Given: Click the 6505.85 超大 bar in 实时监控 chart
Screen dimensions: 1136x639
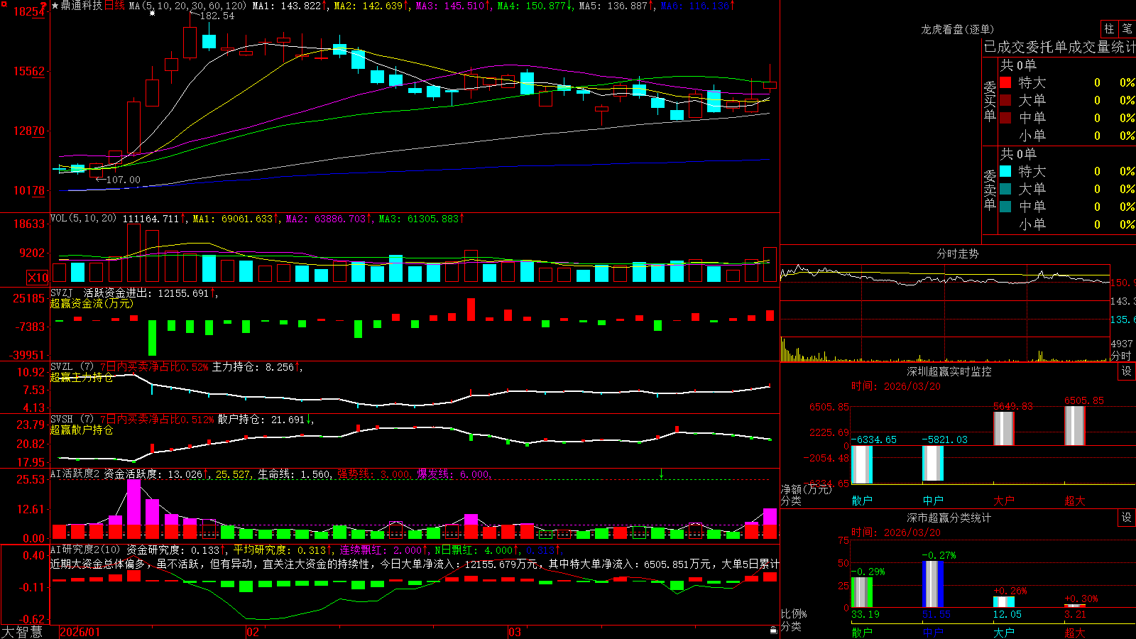Looking at the screenshot, I should click(x=1075, y=426).
